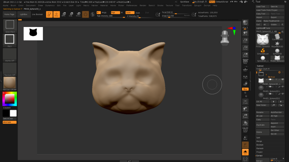Viewport: 289px width, 162px height.
Task: Select the Draw mode button
Action: click(56, 14)
